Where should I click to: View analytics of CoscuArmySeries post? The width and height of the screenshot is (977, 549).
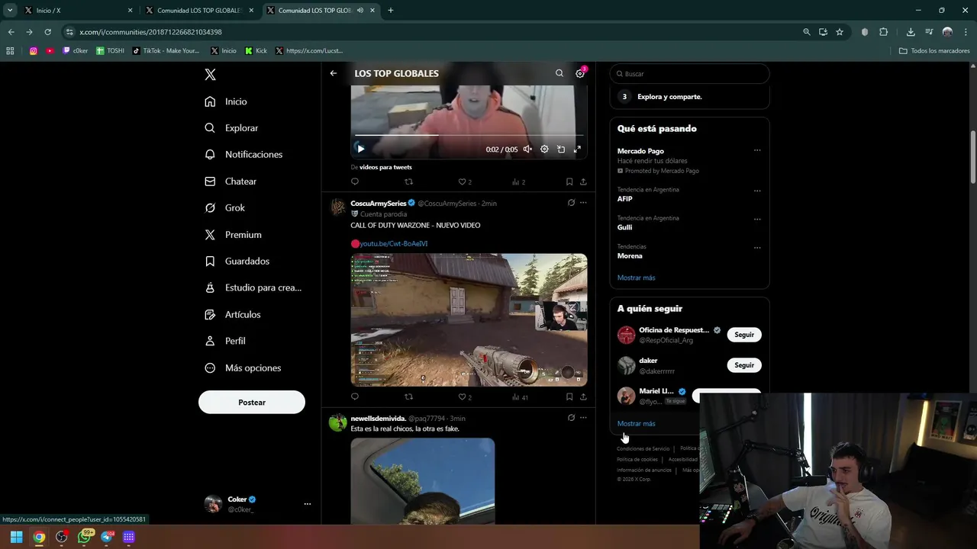[x=520, y=396]
